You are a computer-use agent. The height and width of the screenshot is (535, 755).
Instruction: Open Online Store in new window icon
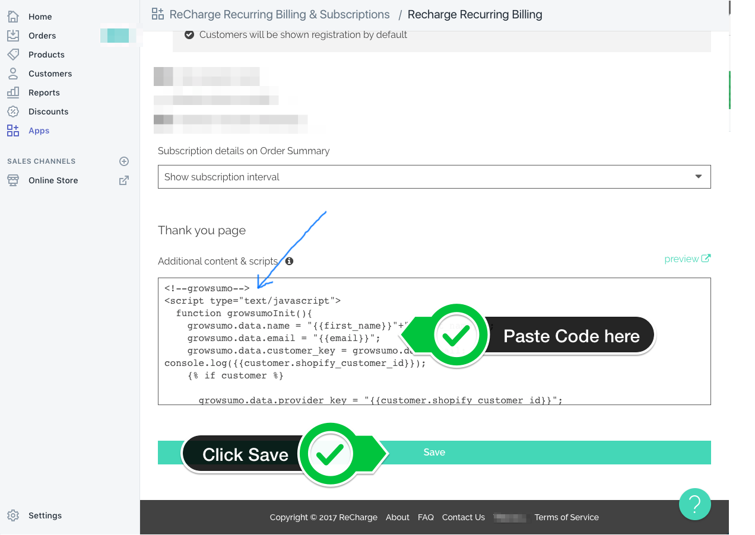[124, 180]
